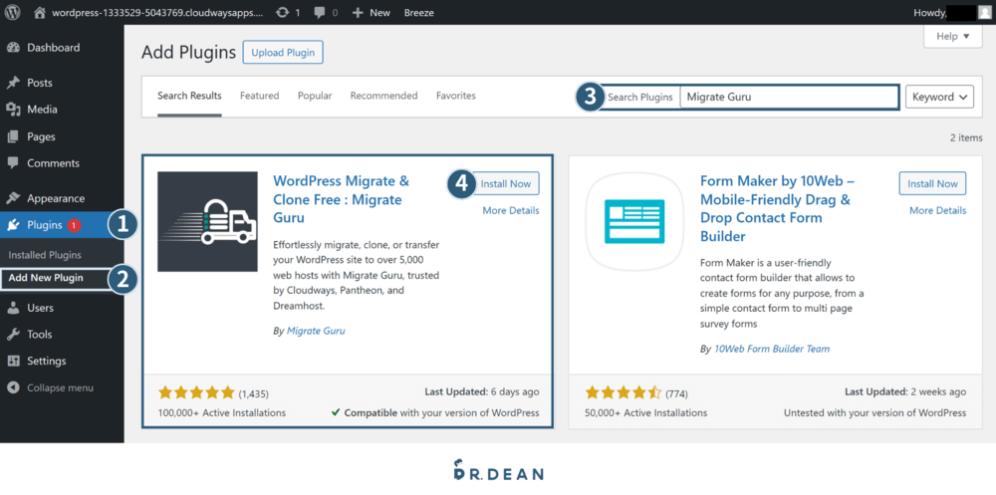Click the Settings icon in sidebar
996x495 pixels.
click(13, 361)
